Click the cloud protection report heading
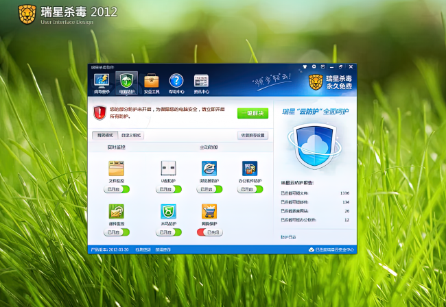The height and width of the screenshot is (307, 446). 297,183
